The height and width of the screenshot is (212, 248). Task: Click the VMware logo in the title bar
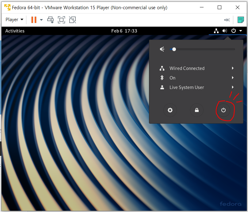pyautogui.click(x=7, y=7)
